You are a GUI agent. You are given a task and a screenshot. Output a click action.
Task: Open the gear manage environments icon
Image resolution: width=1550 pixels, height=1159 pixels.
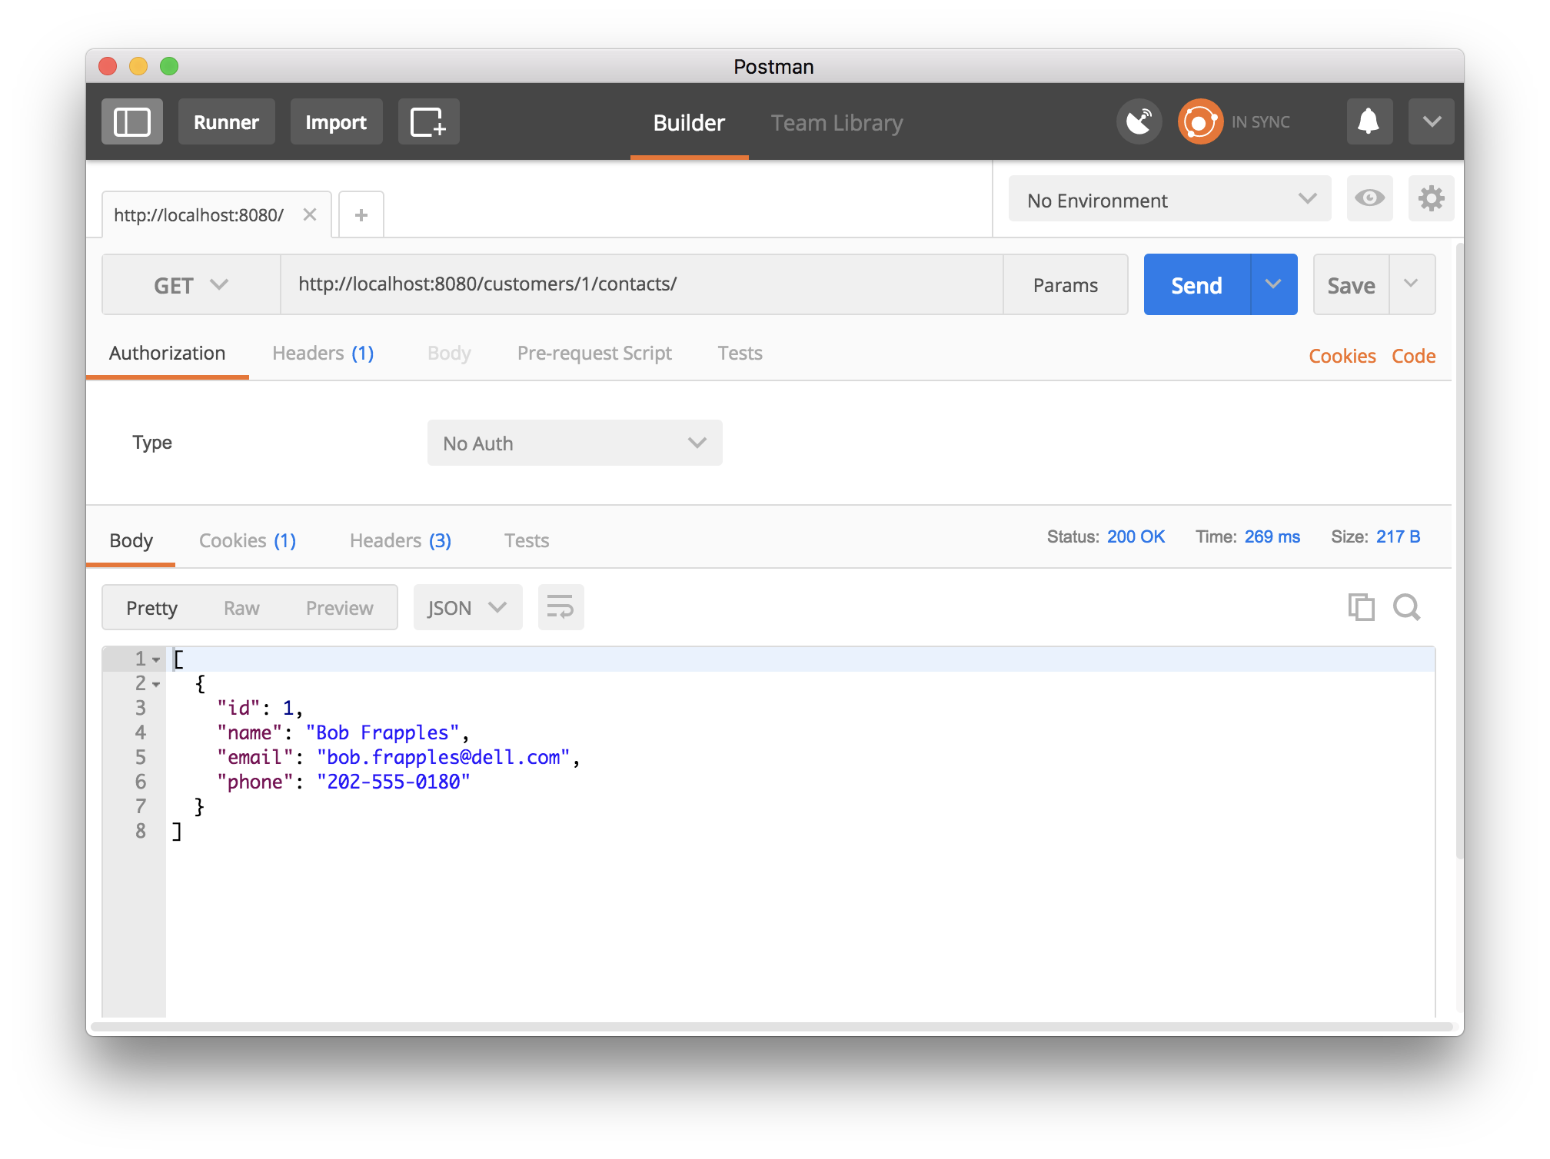point(1431,199)
